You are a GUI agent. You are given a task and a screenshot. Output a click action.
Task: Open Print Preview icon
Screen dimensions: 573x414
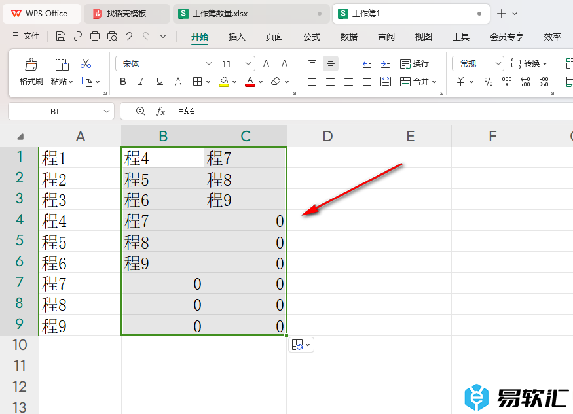(112, 36)
